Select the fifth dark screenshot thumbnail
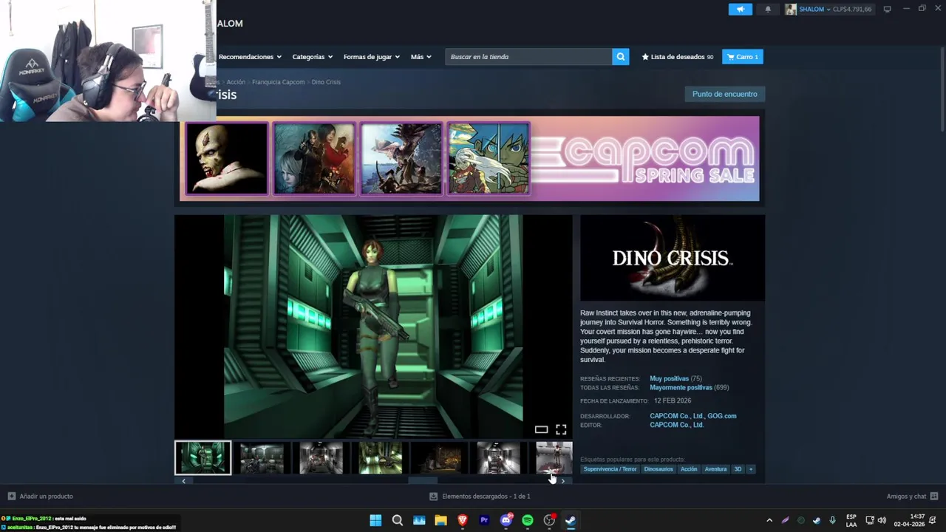This screenshot has width=946, height=532. [x=439, y=458]
